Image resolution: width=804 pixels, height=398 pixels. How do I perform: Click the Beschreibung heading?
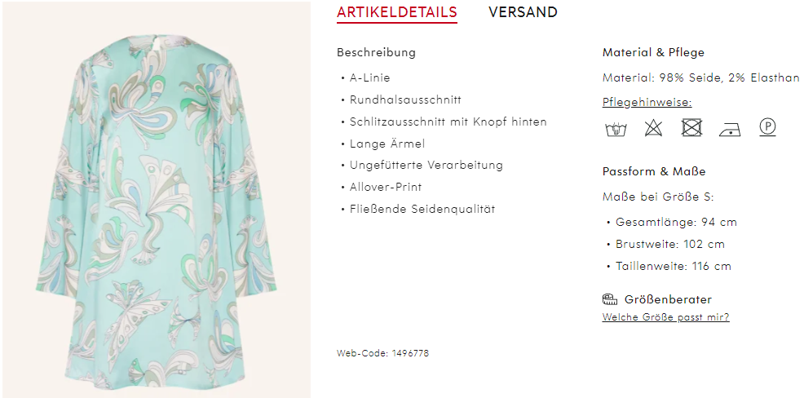(377, 52)
